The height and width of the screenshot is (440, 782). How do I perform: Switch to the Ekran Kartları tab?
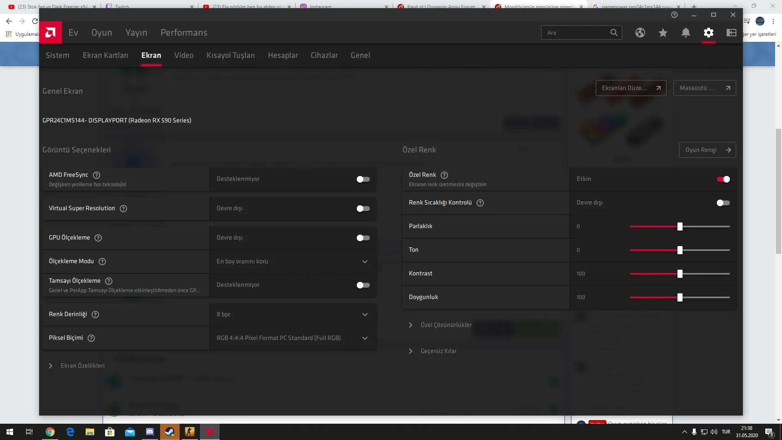[x=105, y=55]
